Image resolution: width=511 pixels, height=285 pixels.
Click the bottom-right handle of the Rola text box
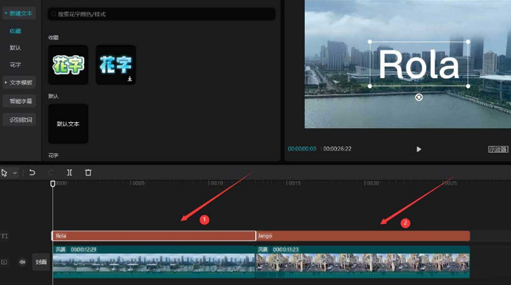[x=468, y=86]
